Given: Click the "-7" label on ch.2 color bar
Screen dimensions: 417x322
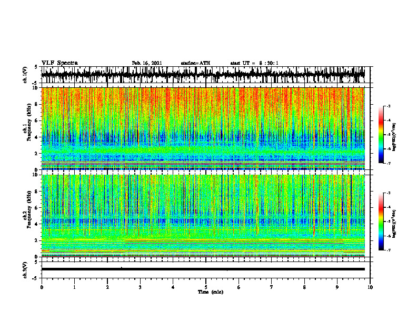Looking at the screenshot, I should click(x=388, y=250).
